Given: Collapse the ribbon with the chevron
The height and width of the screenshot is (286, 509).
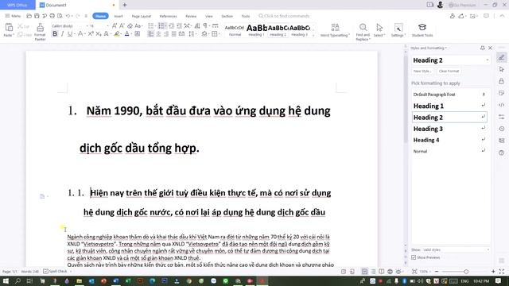Looking at the screenshot, I should 502,16.
